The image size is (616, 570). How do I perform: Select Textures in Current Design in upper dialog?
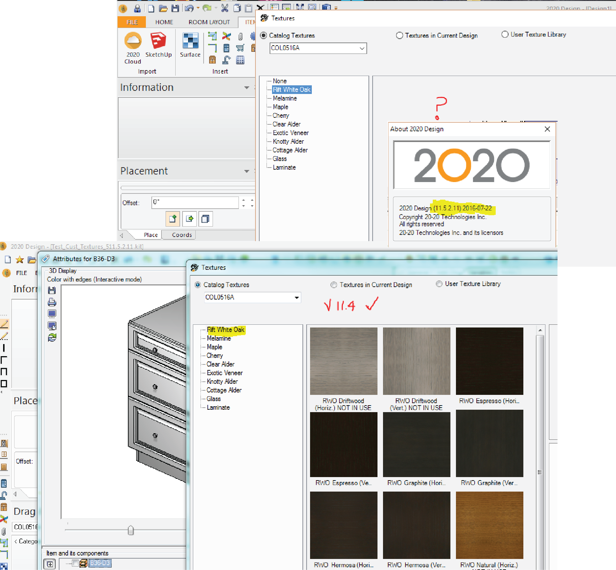[400, 36]
